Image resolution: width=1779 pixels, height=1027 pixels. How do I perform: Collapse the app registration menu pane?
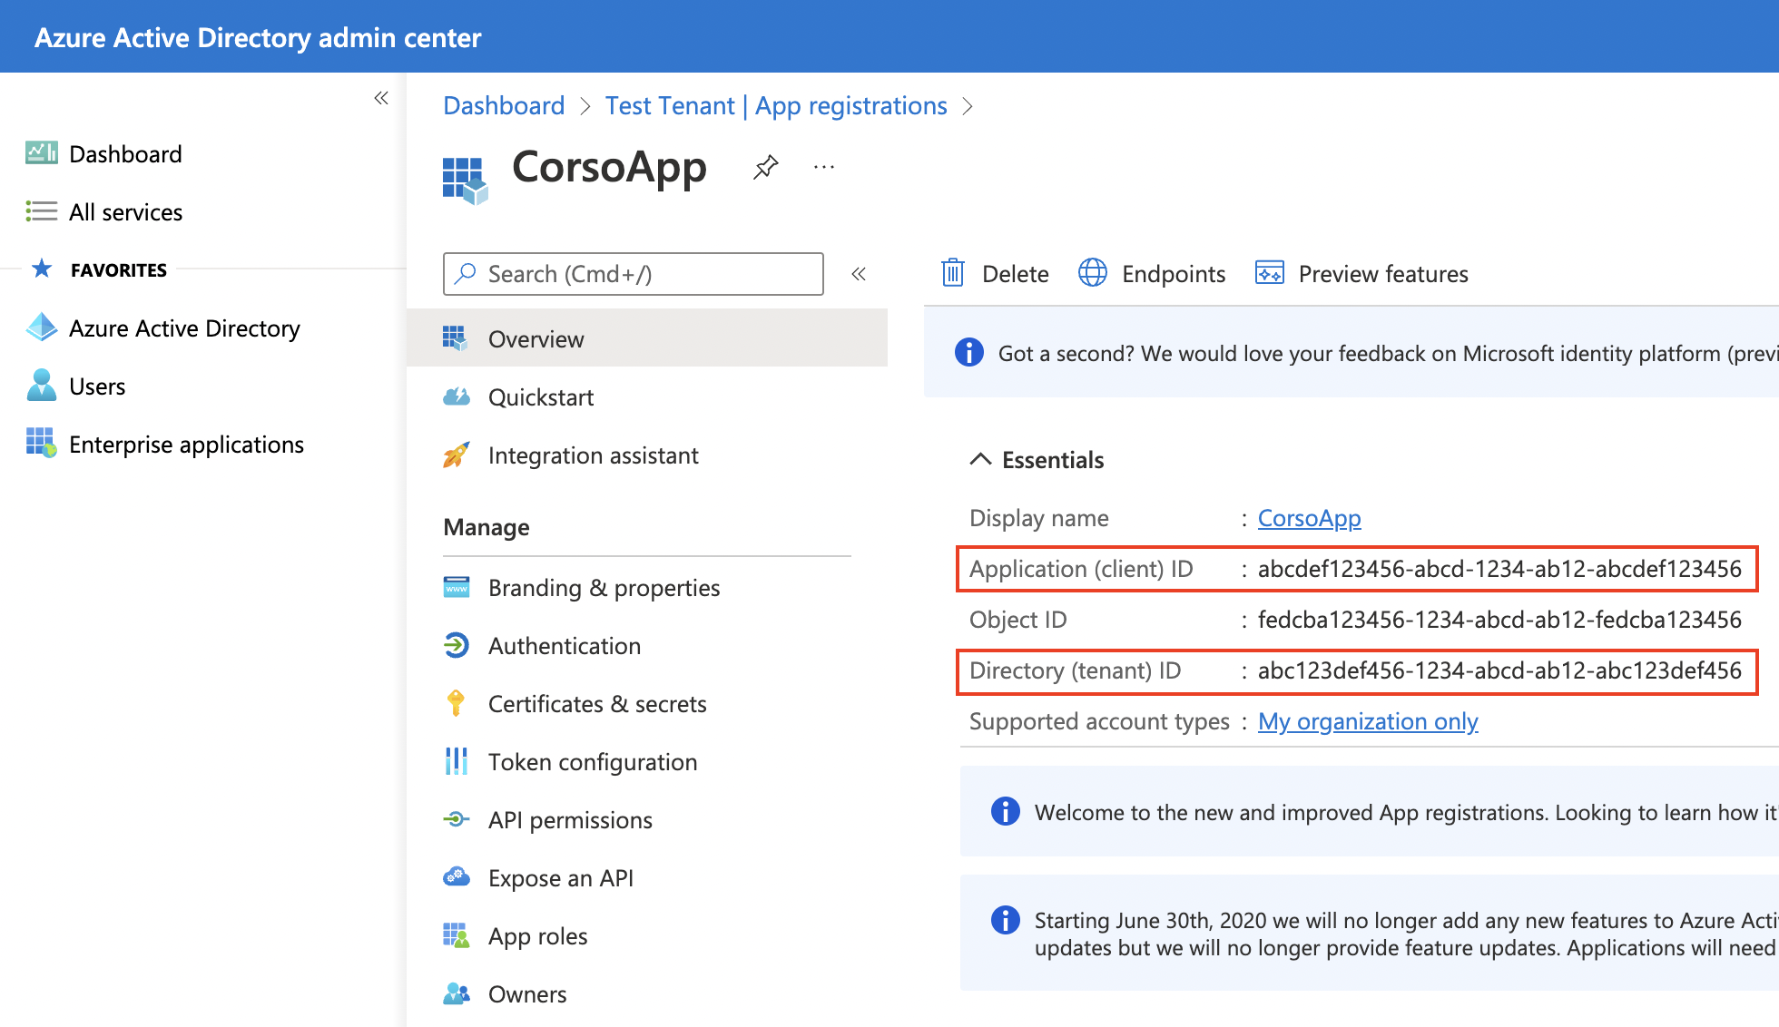859,274
